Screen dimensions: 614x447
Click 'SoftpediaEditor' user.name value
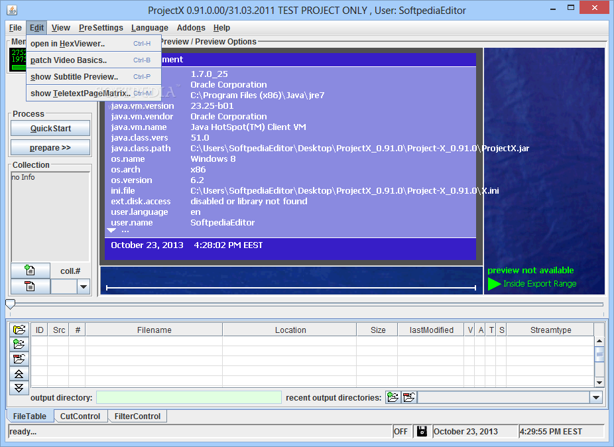pos(222,222)
